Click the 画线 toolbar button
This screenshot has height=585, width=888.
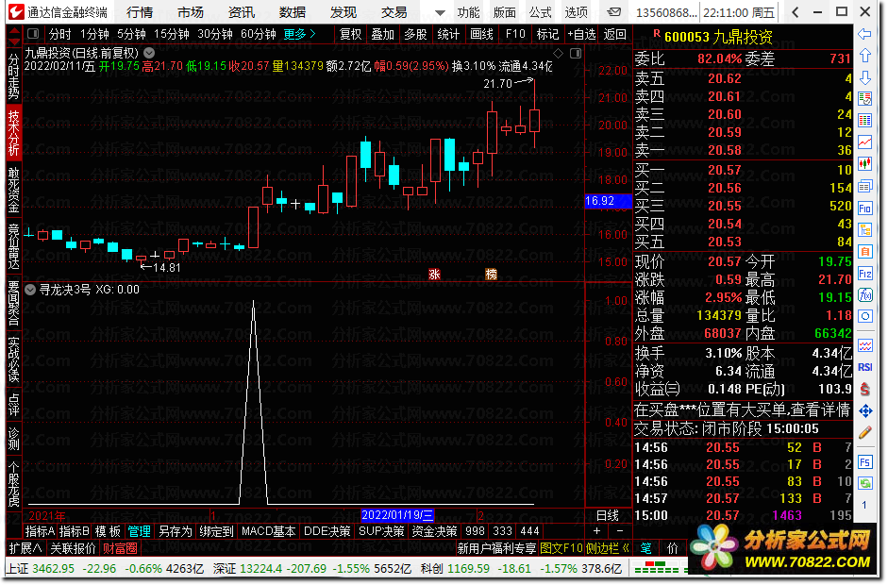tap(482, 34)
